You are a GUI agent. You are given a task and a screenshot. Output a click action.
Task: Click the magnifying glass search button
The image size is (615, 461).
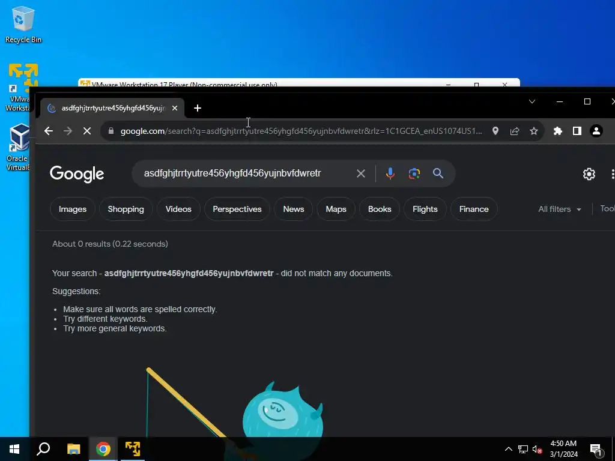(438, 173)
